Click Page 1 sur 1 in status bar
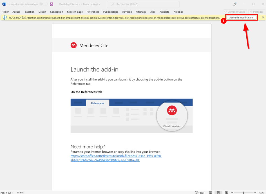Screen dimensions: 266x194 7,193
